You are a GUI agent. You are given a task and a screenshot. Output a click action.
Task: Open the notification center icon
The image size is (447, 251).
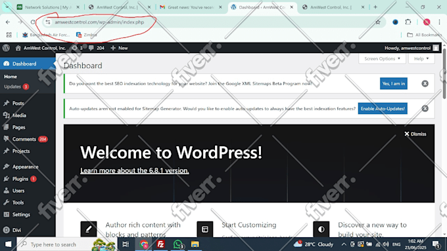tap(436, 244)
